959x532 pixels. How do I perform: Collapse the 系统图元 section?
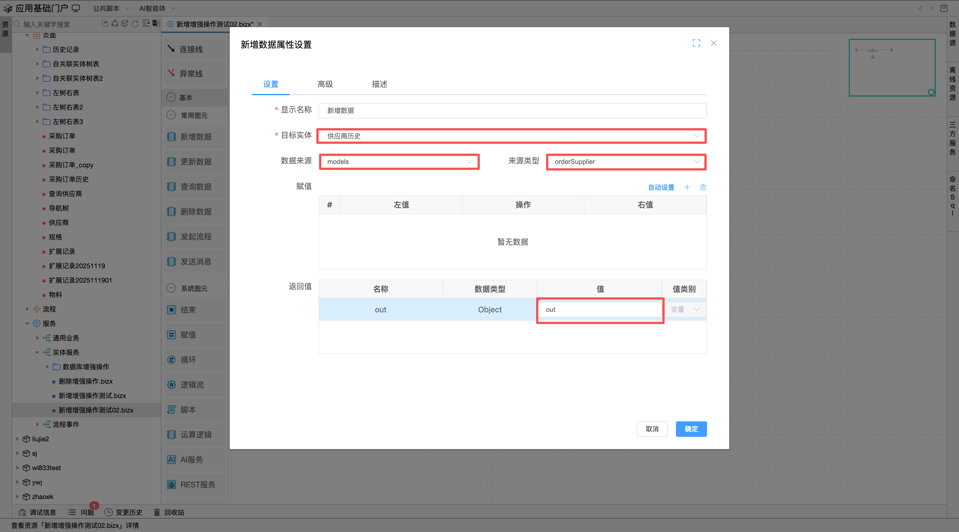(x=171, y=288)
